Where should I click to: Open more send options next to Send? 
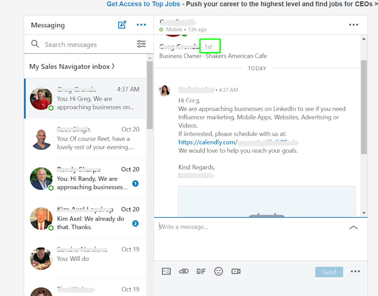(x=355, y=272)
